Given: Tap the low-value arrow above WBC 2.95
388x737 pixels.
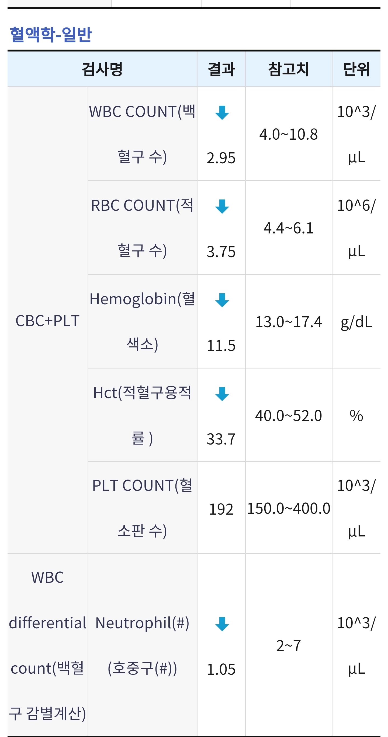Looking at the screenshot, I should (x=222, y=112).
